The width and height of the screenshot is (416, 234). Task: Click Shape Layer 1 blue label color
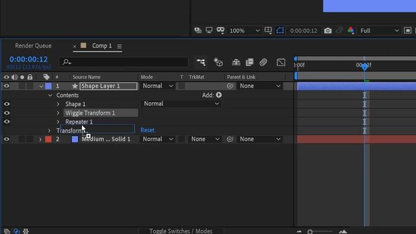click(48, 86)
